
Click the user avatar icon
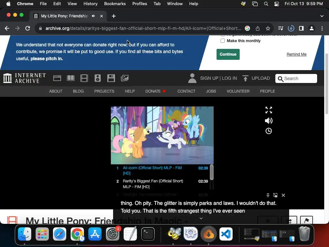click(192, 78)
